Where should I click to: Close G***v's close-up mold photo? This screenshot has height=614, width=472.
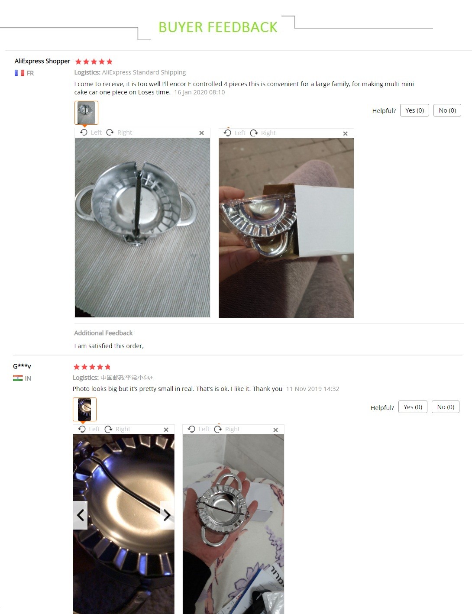166,430
